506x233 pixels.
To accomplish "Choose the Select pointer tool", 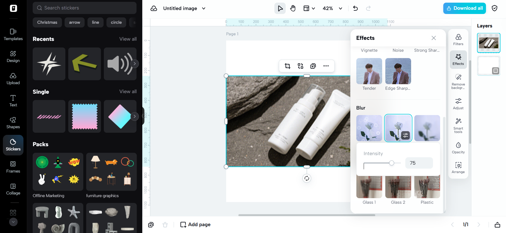I will point(280,8).
